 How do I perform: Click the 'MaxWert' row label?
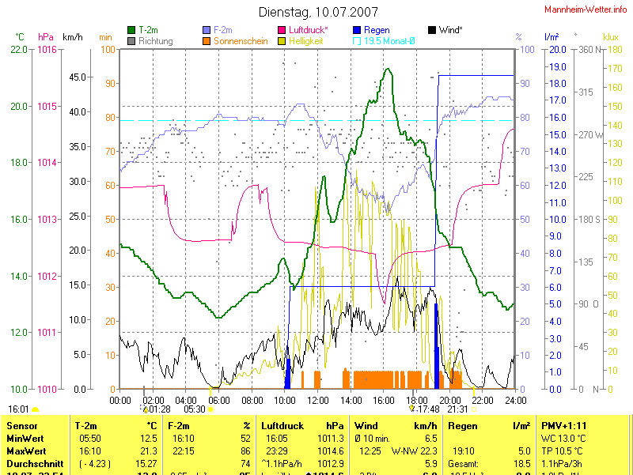click(26, 450)
